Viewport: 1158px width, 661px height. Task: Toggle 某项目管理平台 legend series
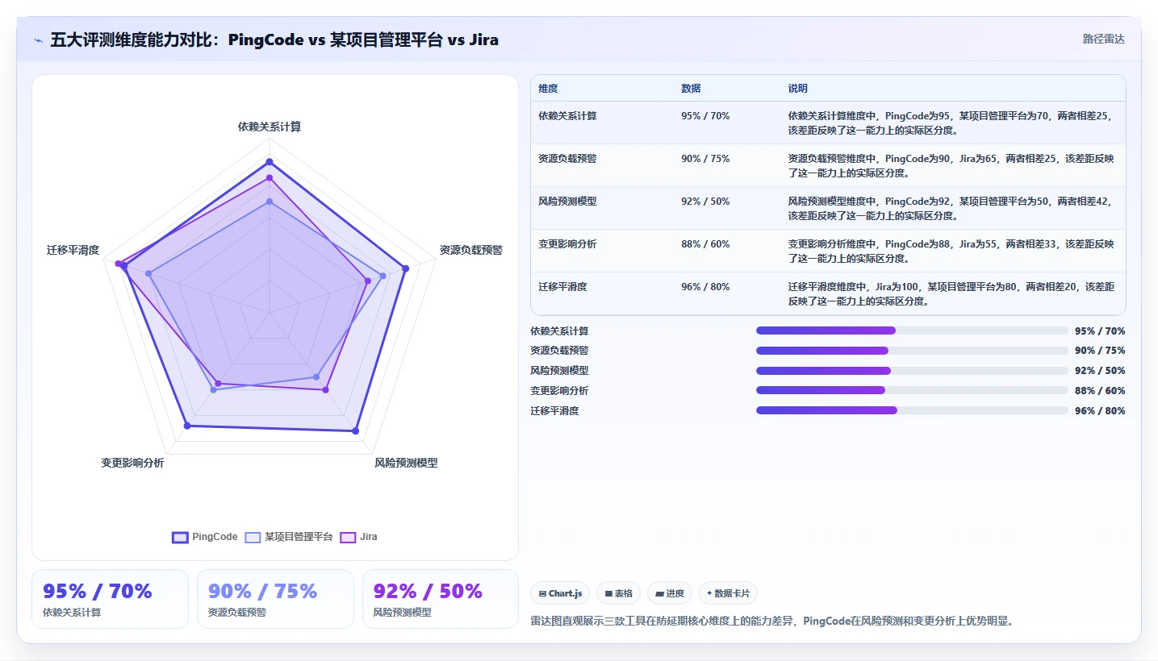click(289, 537)
